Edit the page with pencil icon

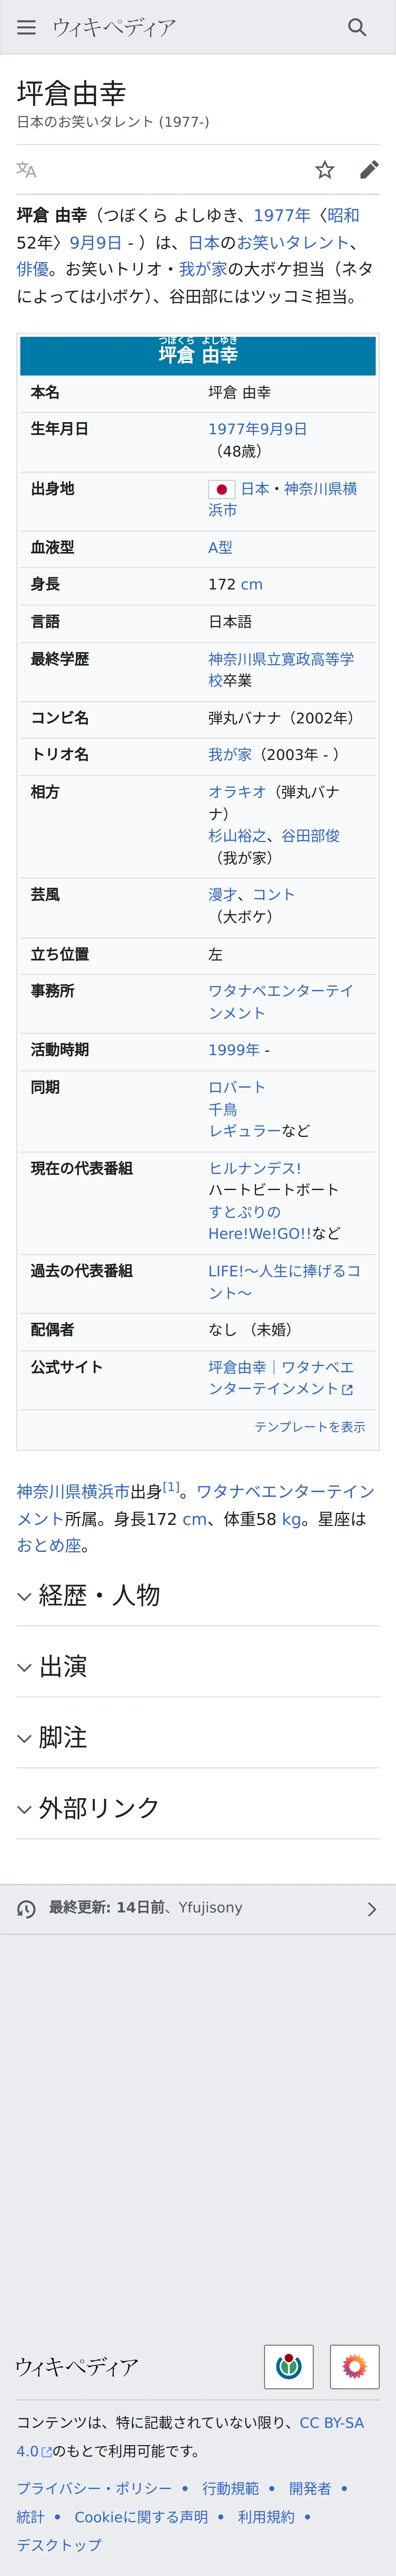(369, 170)
